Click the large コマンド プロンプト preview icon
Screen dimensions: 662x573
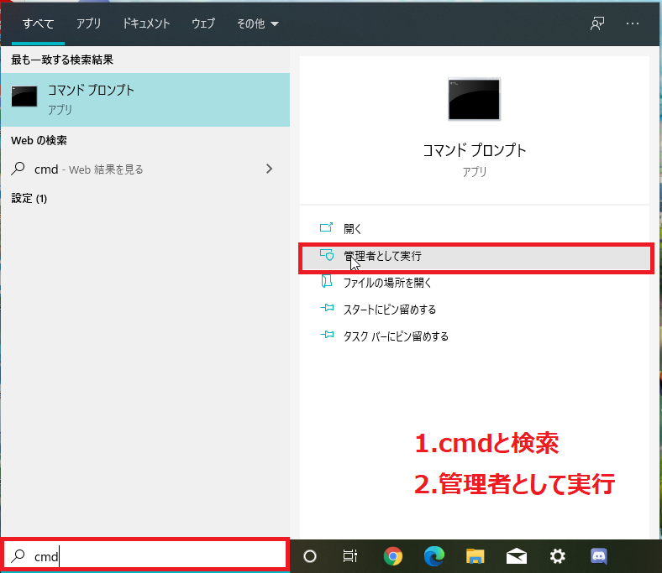click(x=474, y=100)
